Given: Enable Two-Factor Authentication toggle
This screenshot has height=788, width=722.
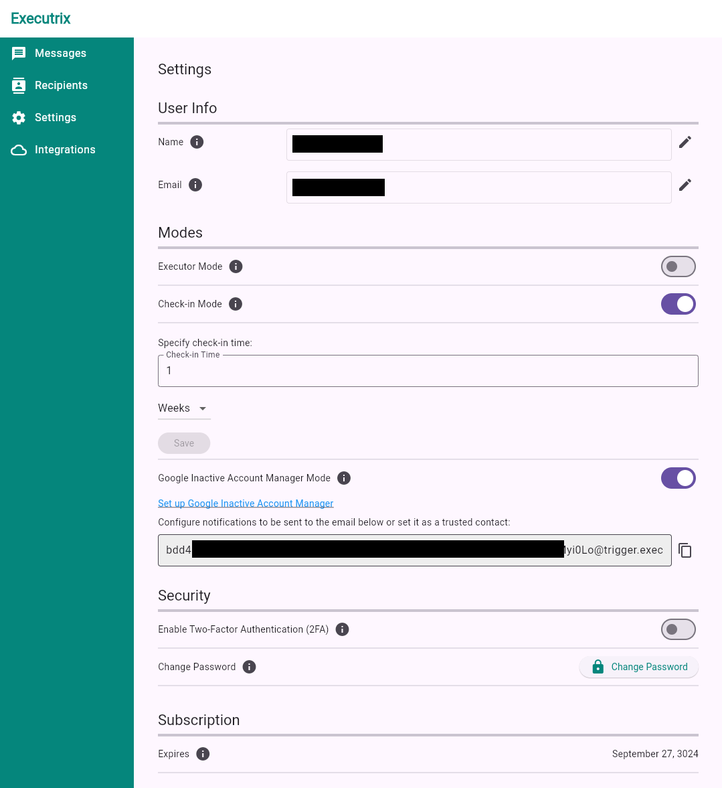Looking at the screenshot, I should click(678, 629).
